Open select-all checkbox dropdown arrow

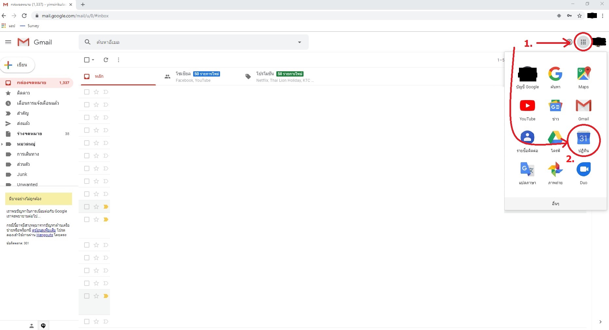[x=93, y=60]
